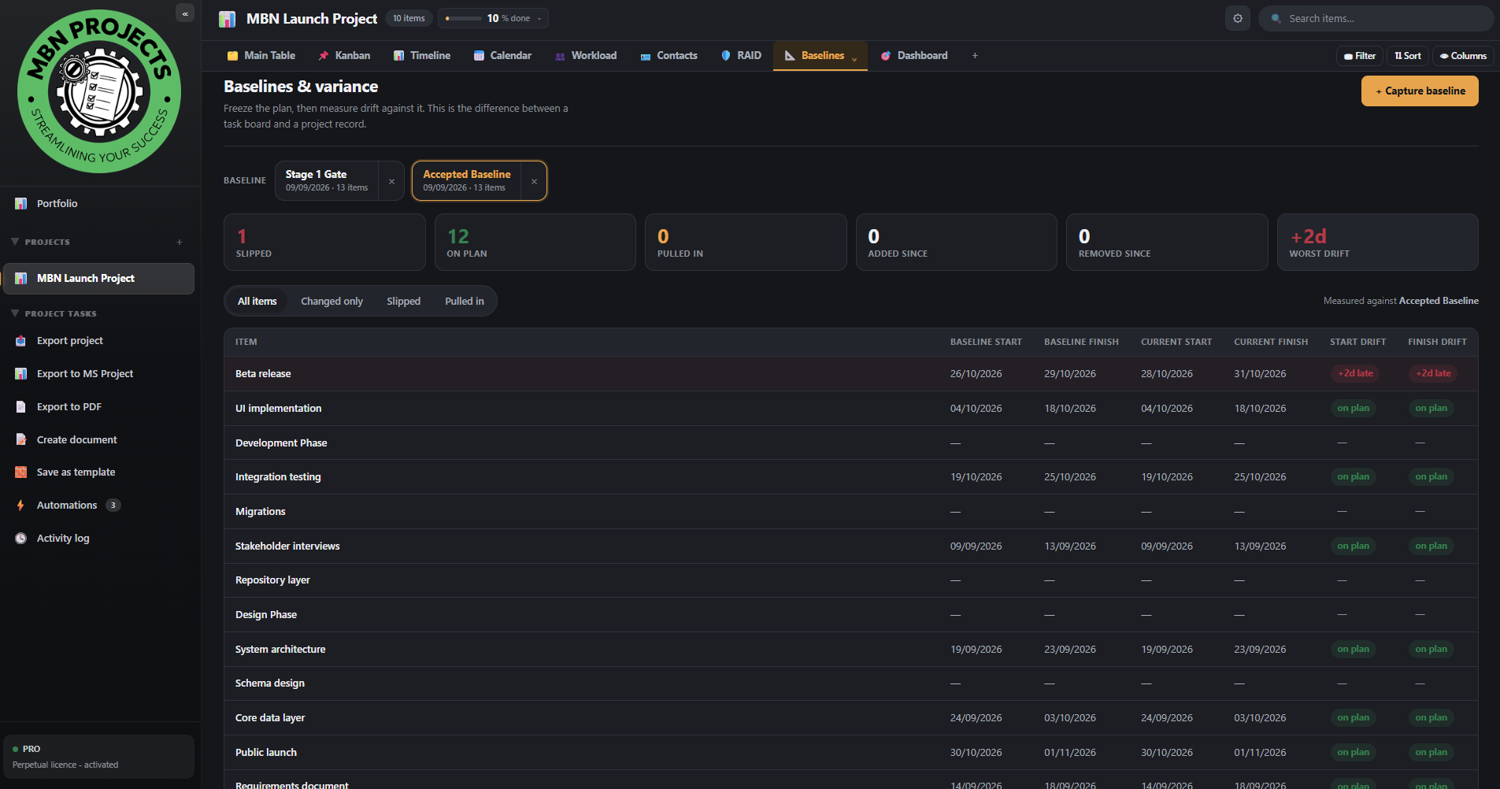Open the Timeline tab
Viewport: 1500px width, 789px height.
(x=422, y=56)
